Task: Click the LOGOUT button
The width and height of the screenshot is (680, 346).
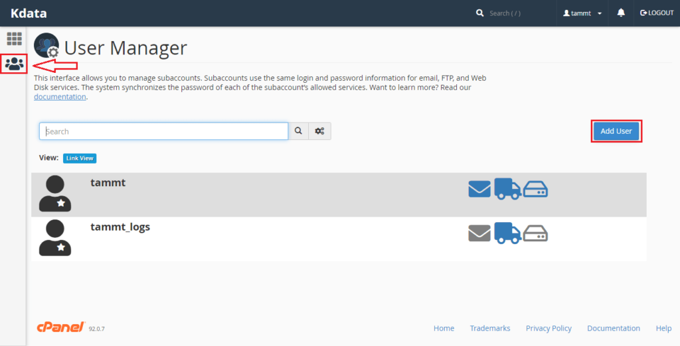Action: point(657,13)
